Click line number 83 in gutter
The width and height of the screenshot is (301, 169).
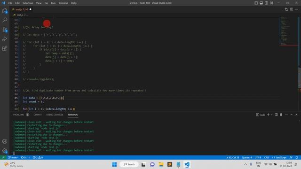16,91
